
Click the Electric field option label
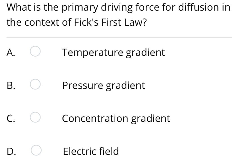point(91,151)
